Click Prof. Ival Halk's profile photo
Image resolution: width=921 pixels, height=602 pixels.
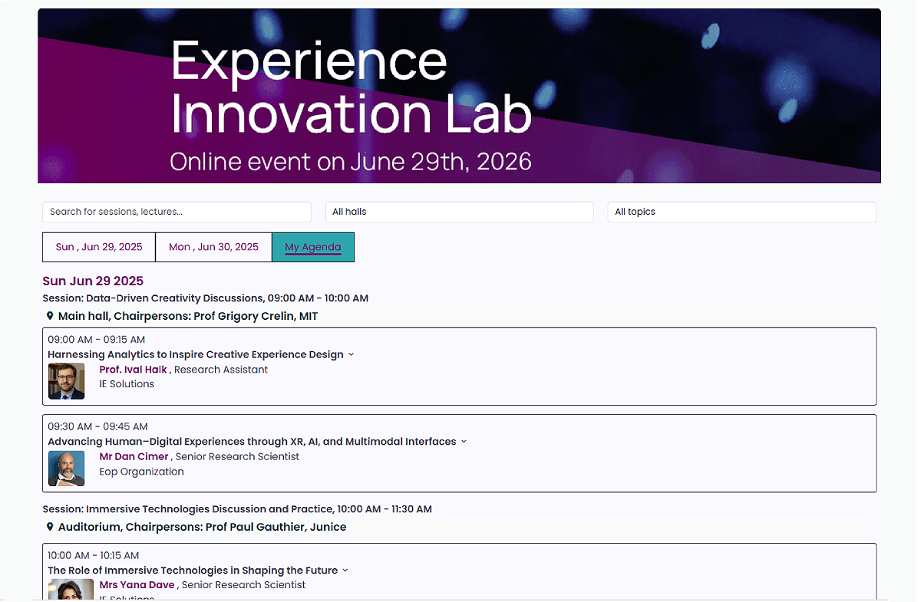click(66, 381)
